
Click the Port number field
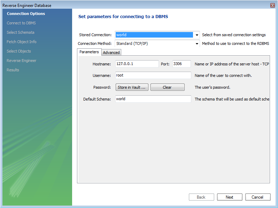(182, 64)
